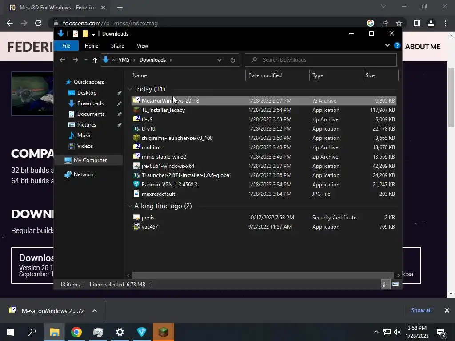455x341 pixels.
Task: Click the Chrome address bar URL
Action: coord(110,23)
